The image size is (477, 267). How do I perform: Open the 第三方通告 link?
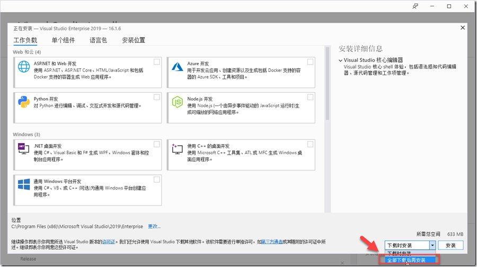[272, 242]
